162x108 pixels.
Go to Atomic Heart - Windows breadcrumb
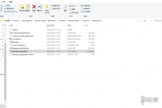[45, 20]
